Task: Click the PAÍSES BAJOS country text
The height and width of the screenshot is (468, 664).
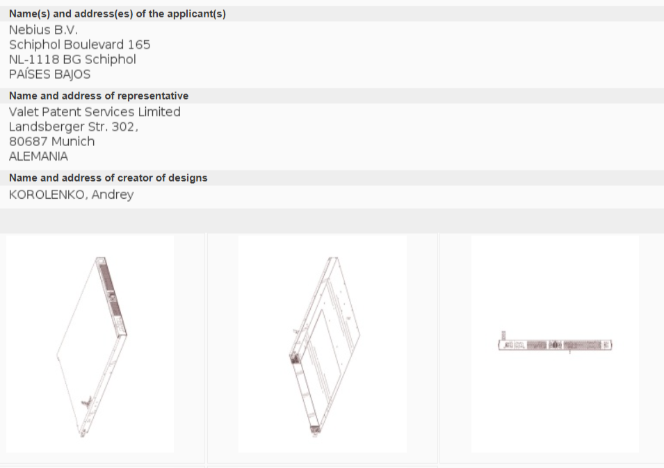Action: point(49,74)
